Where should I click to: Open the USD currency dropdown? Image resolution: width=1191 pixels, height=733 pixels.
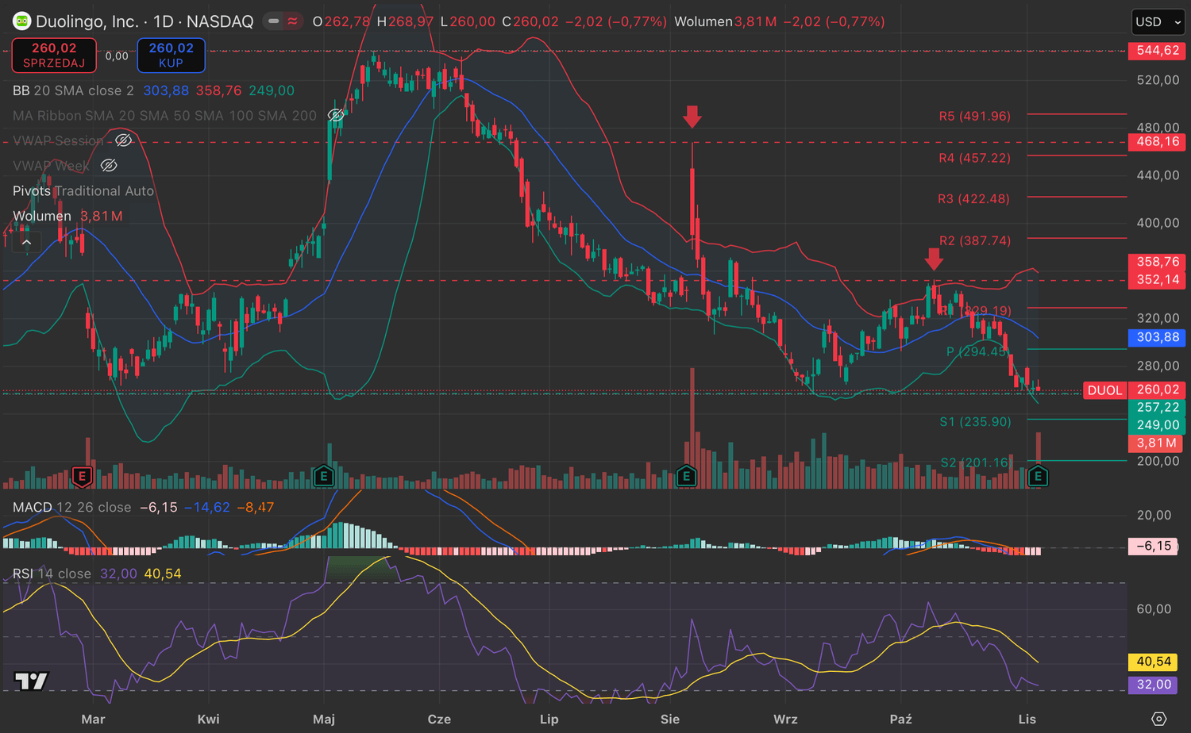(x=1158, y=21)
